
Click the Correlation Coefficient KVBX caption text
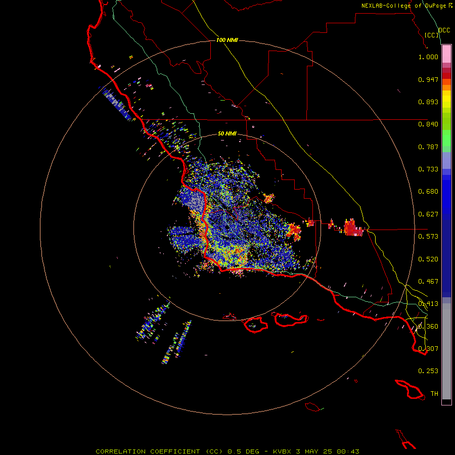[227, 451]
